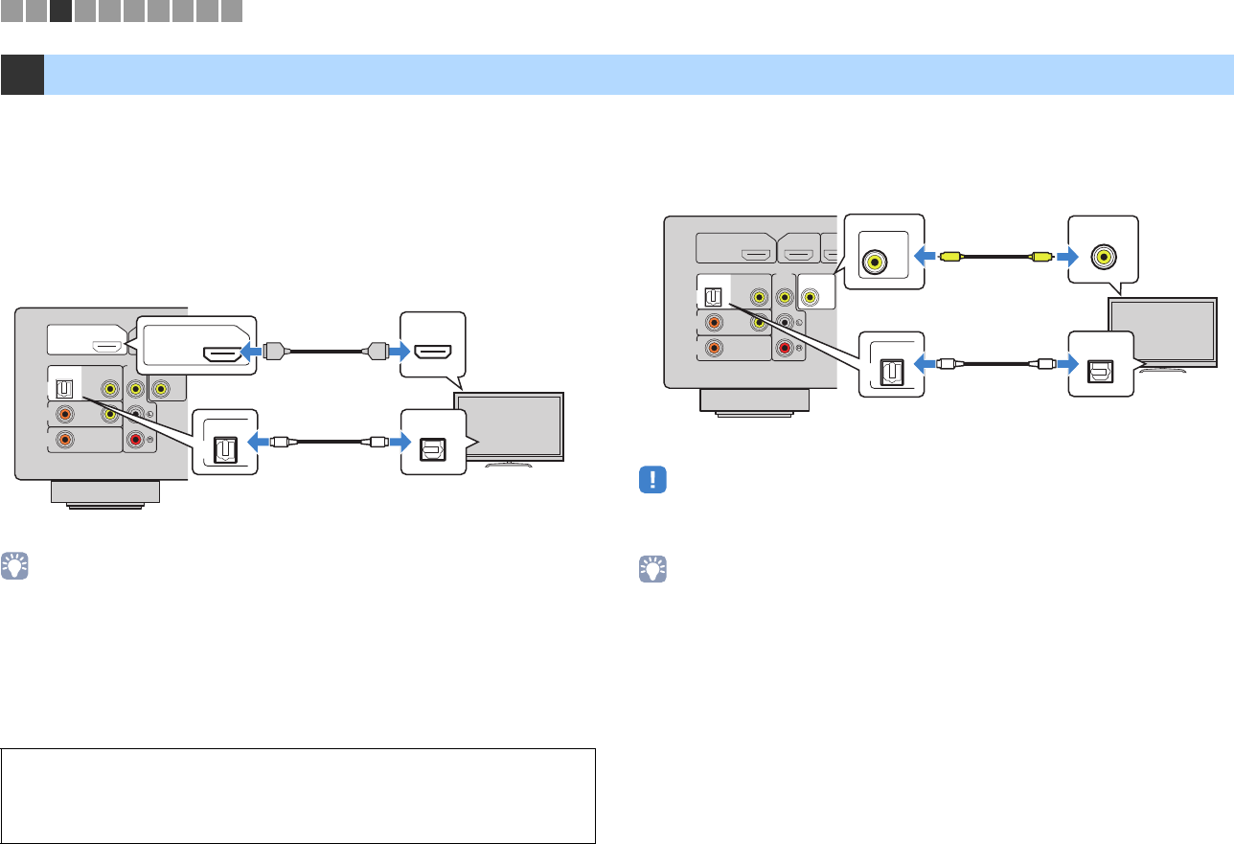This screenshot has height=844, width=1234.
Task: Click receiver optical port callout in composite diagram
Action: [x=892, y=363]
